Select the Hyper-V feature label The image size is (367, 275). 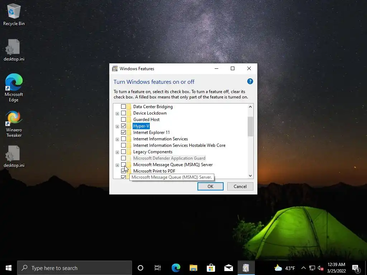(141, 126)
